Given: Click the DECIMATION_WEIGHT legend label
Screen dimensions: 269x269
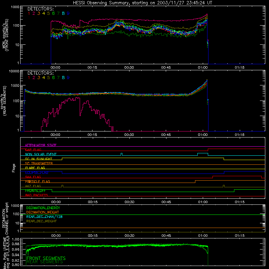Looking at the screenshot, I should pos(43,212).
